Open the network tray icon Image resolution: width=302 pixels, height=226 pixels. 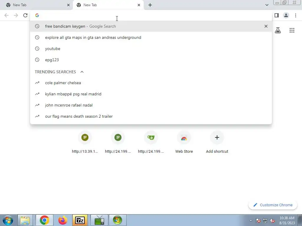coord(265,220)
